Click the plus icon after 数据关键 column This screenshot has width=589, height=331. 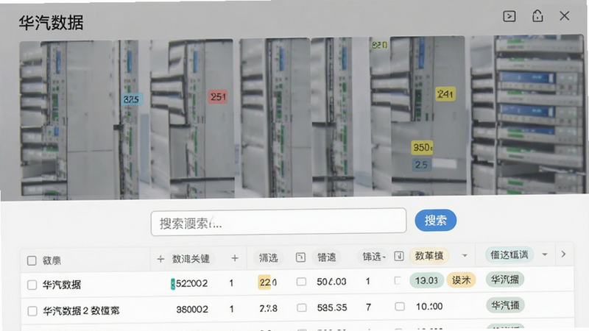tap(235, 258)
